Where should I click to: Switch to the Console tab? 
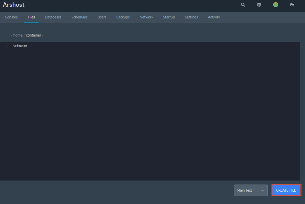point(11,17)
